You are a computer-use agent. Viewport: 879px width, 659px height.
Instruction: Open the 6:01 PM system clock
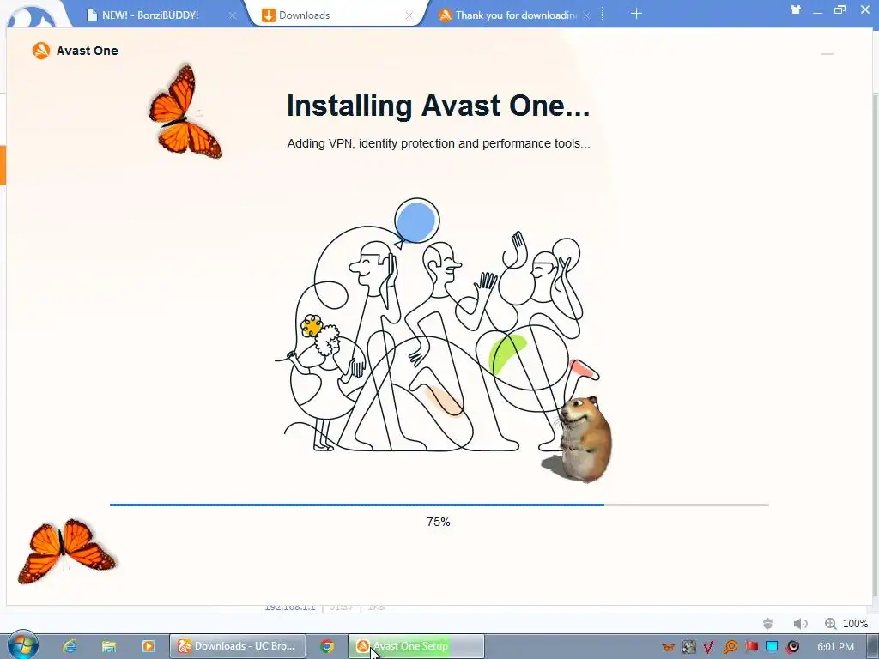[835, 647]
